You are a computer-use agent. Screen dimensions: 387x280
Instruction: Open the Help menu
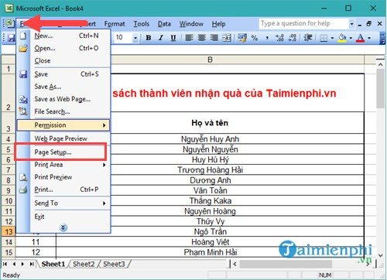click(218, 24)
